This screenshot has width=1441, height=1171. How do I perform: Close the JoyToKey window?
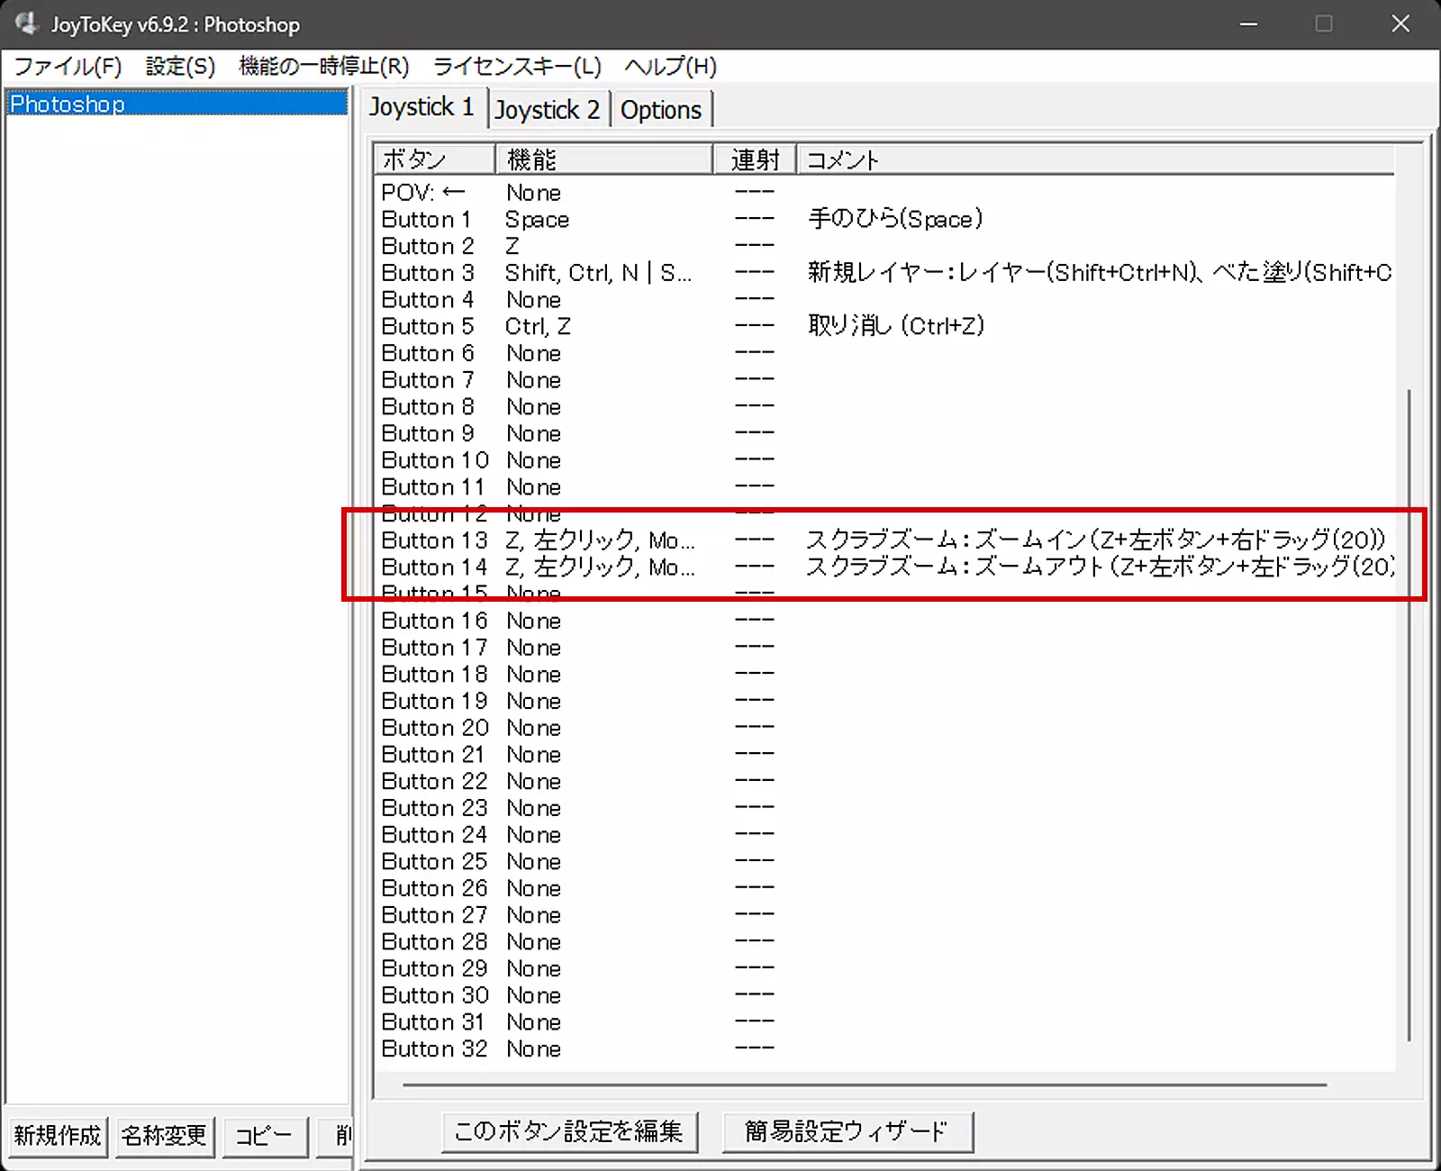click(x=1400, y=23)
